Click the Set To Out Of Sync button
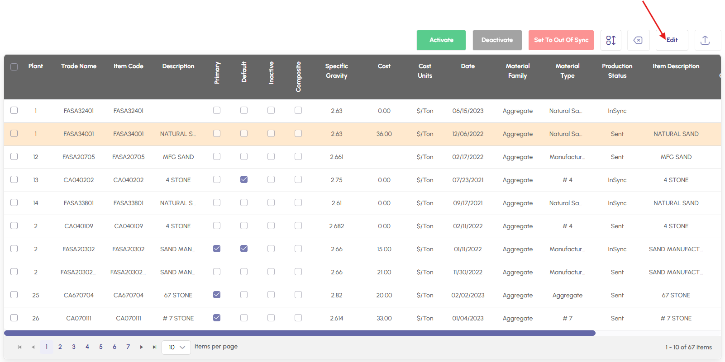This screenshot has width=725, height=362. tap(561, 40)
